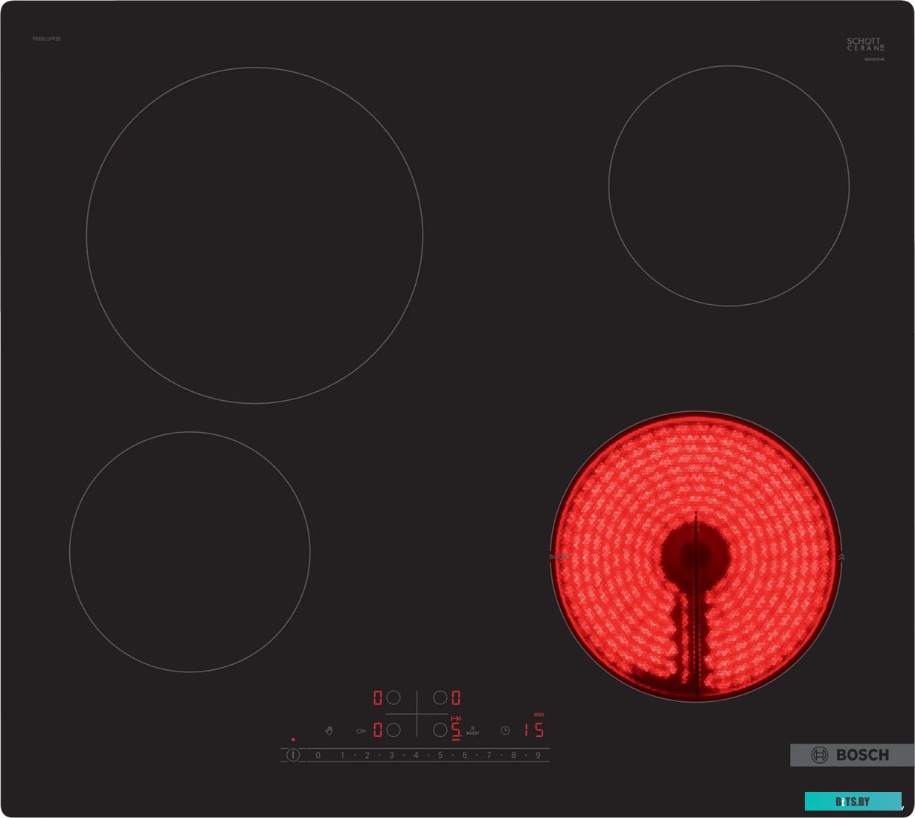The image size is (915, 818).
Task: Activate the BOOST function icon
Action: pos(472,731)
